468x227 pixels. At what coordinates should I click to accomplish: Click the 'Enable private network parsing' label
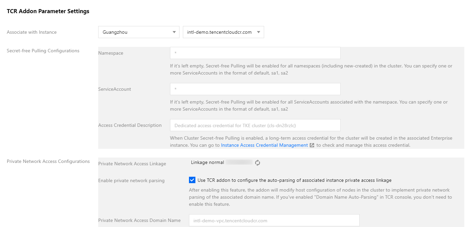click(x=131, y=180)
